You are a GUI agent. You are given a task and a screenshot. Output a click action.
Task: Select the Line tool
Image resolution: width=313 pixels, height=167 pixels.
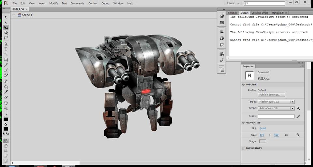[6, 54]
